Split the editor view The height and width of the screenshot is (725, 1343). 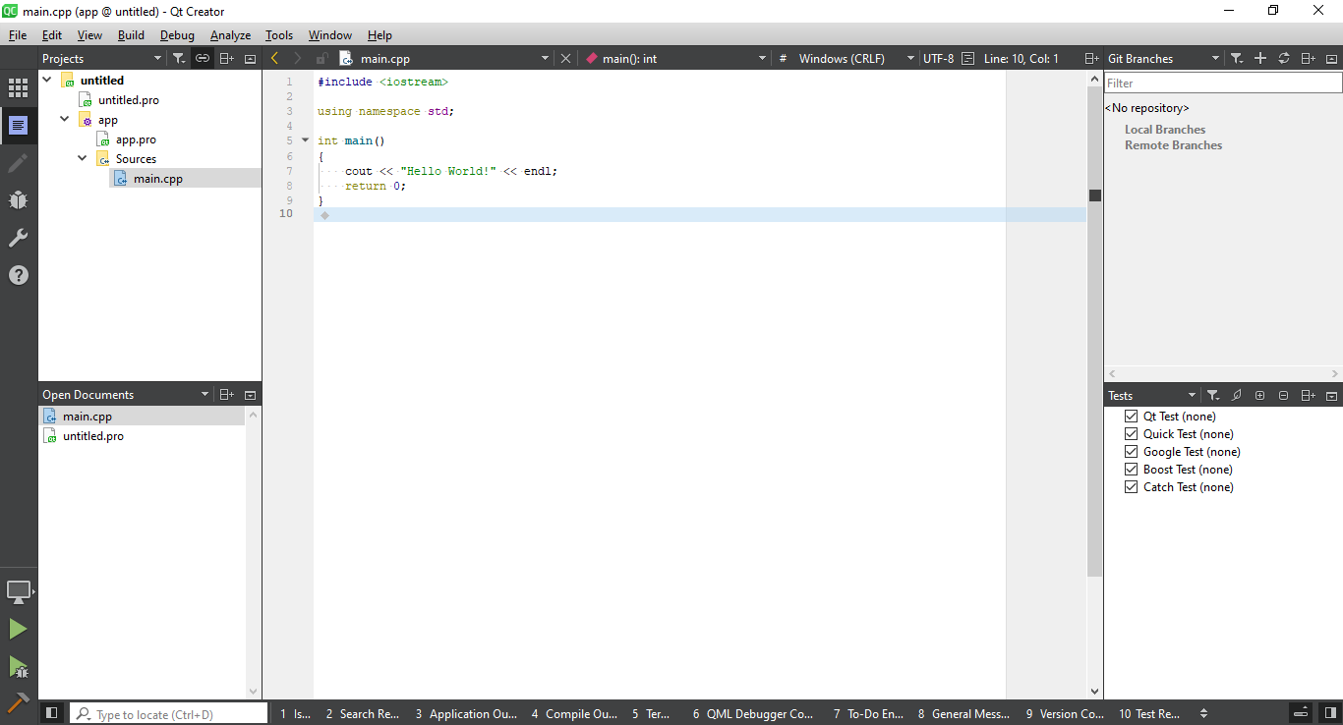tap(1091, 59)
